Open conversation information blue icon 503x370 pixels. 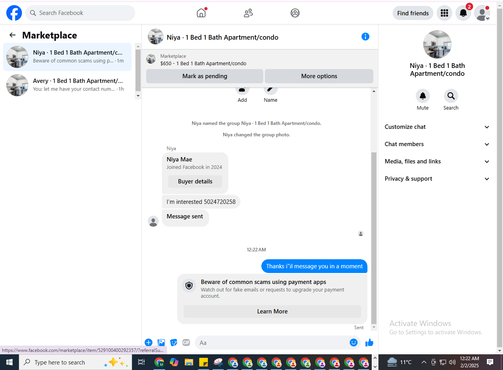tap(365, 37)
